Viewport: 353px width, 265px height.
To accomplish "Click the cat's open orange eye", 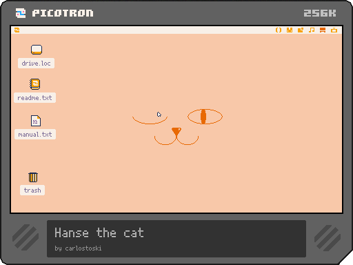I will 205,117.
